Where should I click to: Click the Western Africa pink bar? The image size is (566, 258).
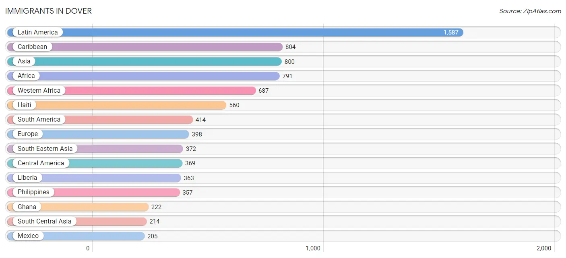131,91
